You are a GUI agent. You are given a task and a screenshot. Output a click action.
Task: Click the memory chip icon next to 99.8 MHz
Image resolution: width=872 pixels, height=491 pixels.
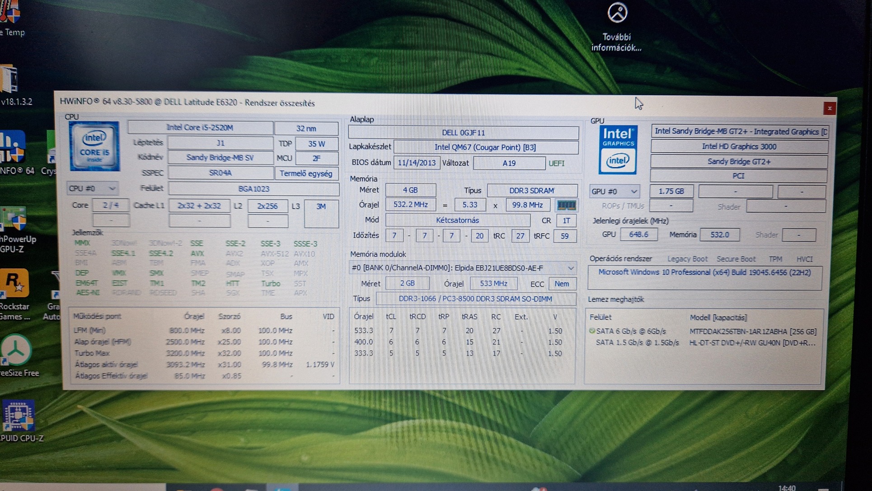point(566,206)
